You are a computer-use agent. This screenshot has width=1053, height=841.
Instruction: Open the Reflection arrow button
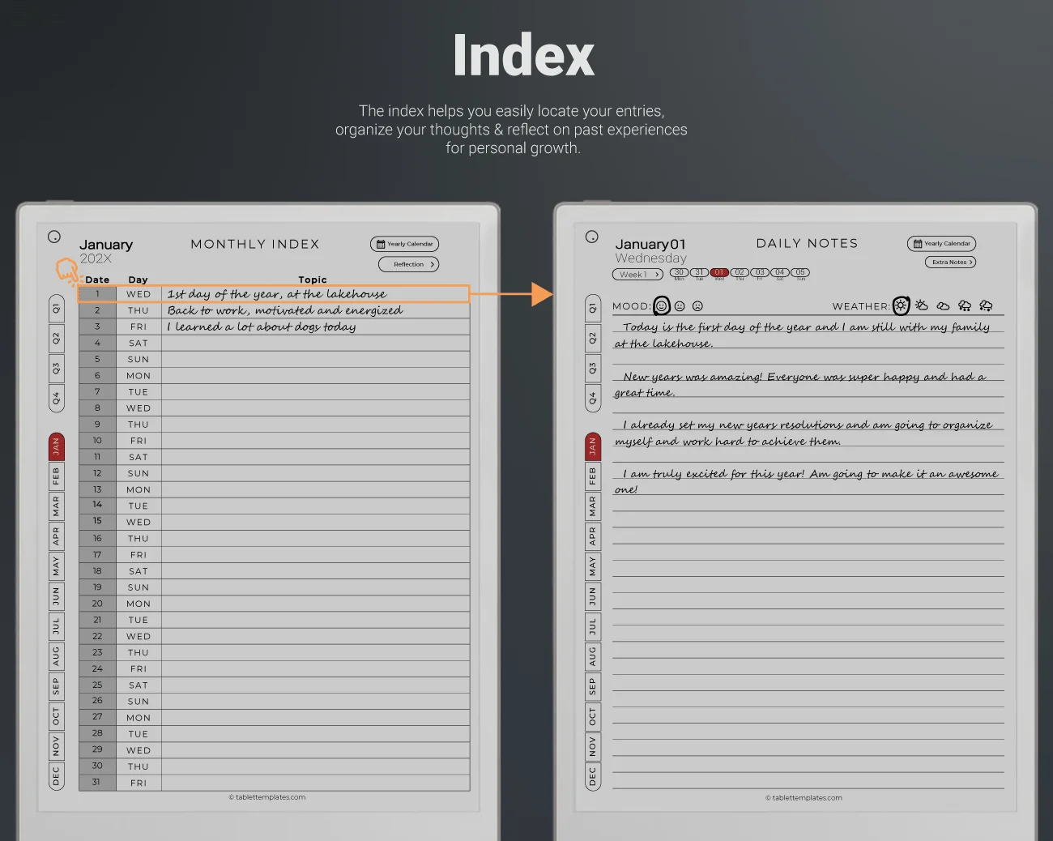(409, 264)
